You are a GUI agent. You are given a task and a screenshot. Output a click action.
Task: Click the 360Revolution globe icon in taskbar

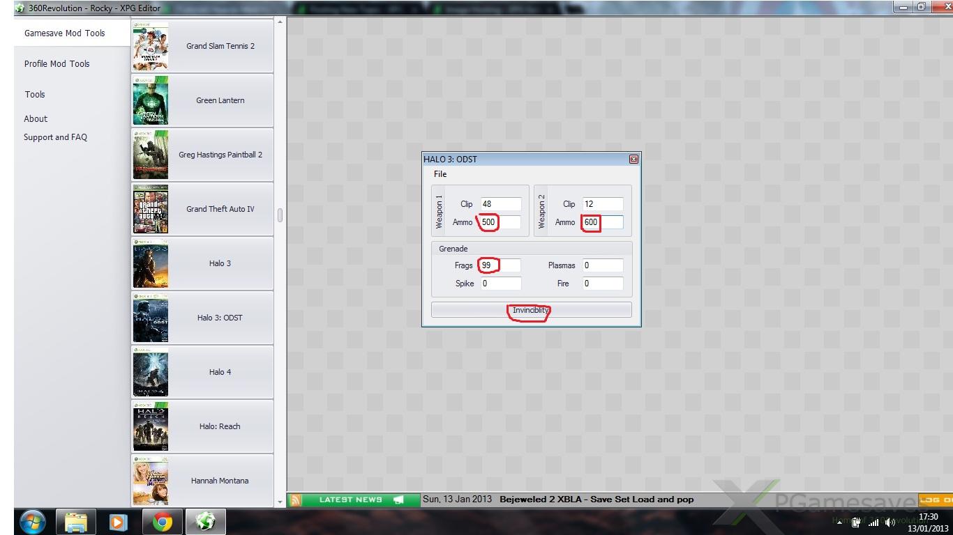click(206, 522)
